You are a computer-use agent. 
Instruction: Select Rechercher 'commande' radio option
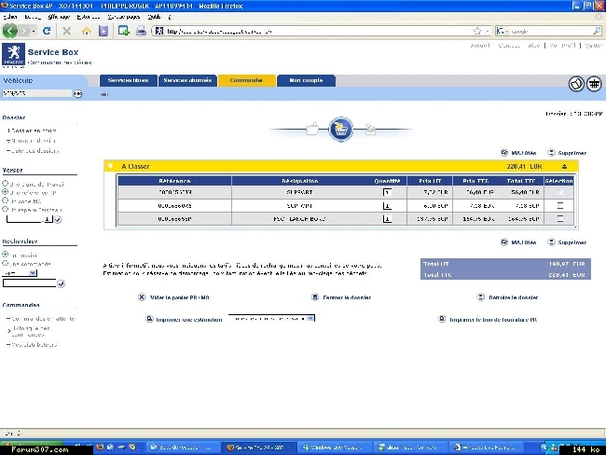[x=5, y=263]
